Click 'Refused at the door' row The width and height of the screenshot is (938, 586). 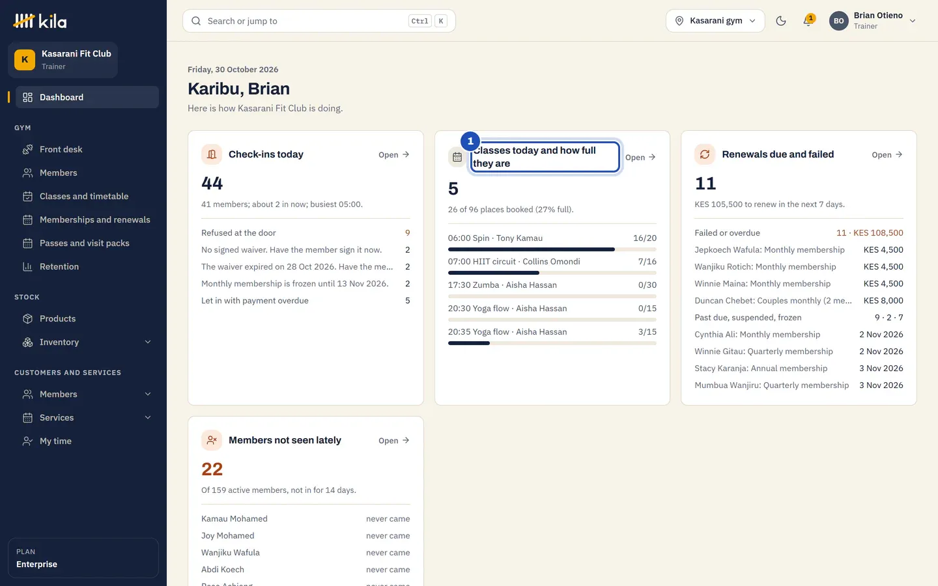(x=306, y=232)
